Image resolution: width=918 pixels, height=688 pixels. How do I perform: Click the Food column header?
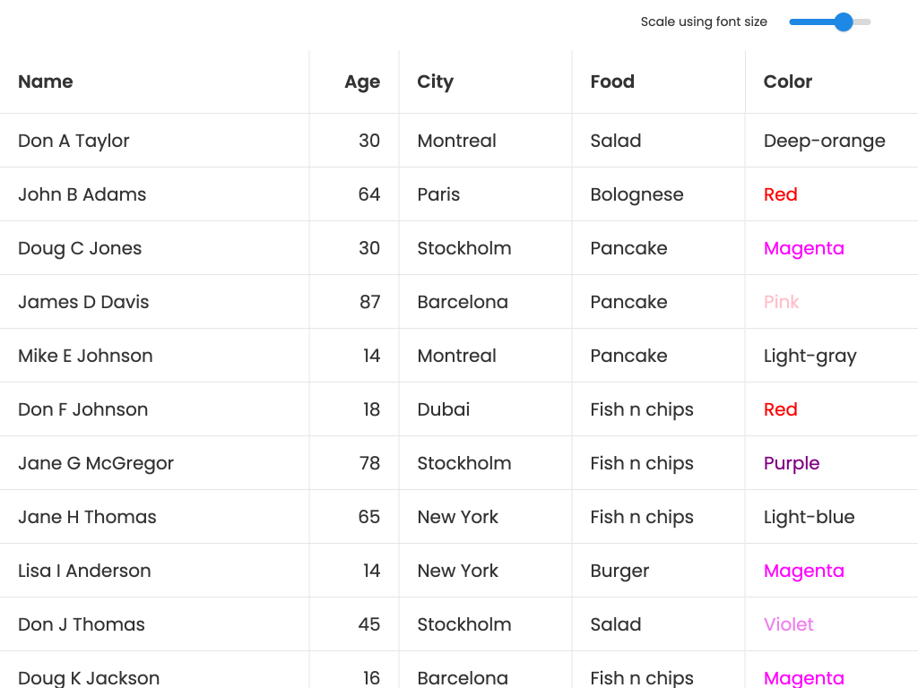click(612, 82)
